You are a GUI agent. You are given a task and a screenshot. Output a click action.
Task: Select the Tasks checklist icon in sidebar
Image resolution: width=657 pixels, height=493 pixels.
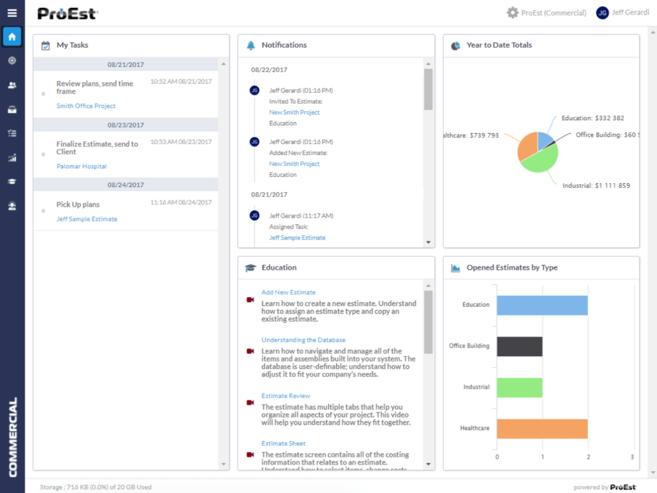pos(12,133)
